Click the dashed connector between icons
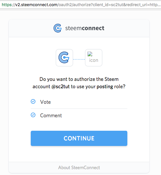161x175 pixels. 79,59
